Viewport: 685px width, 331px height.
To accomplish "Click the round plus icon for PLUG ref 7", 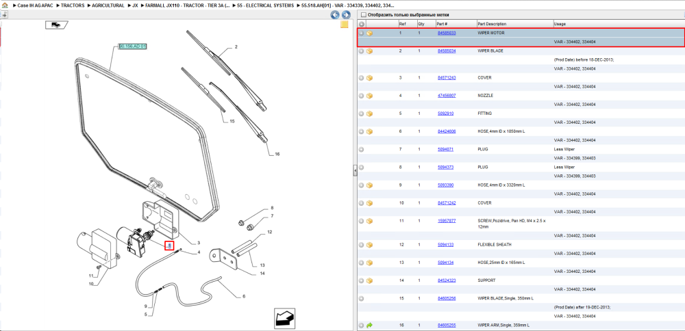I will tap(361, 150).
